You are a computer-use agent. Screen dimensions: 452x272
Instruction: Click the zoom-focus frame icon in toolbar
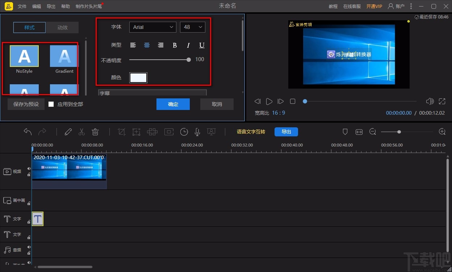point(137,132)
